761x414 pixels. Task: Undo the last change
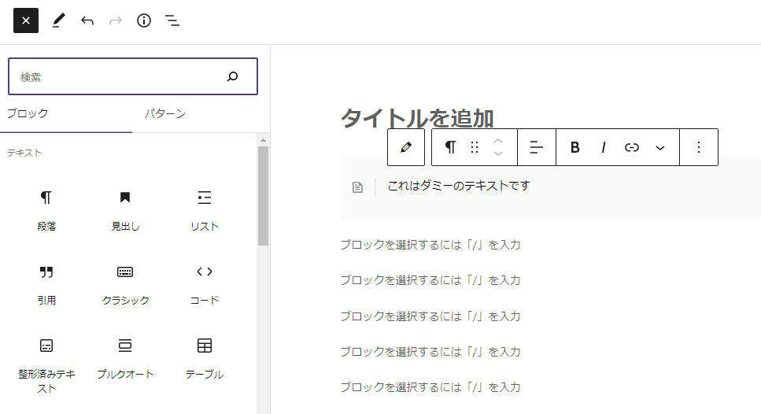(87, 20)
